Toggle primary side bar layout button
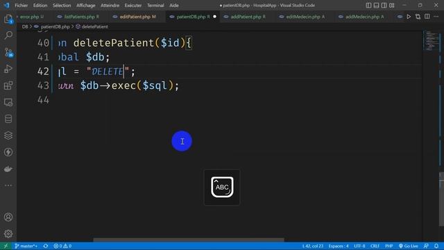Viewport: 444px width, 250px height. point(368,6)
